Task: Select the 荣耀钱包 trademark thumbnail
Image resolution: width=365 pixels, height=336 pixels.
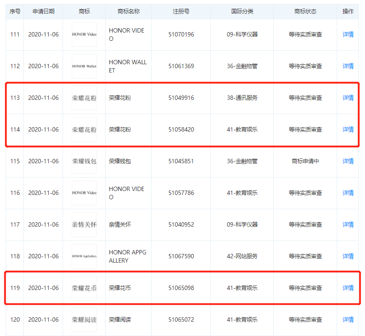Action: (84, 161)
